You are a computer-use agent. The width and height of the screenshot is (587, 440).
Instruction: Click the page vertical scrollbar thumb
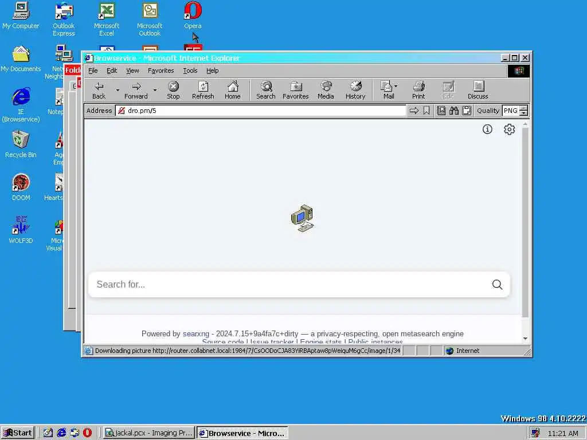[x=525, y=223]
